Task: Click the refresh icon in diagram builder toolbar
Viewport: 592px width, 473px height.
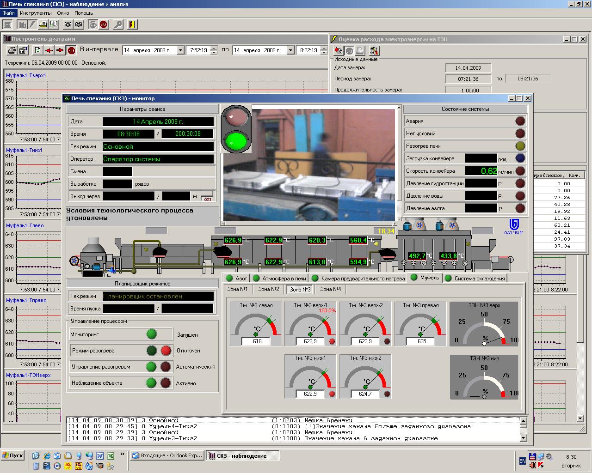Action: pyautogui.click(x=38, y=50)
